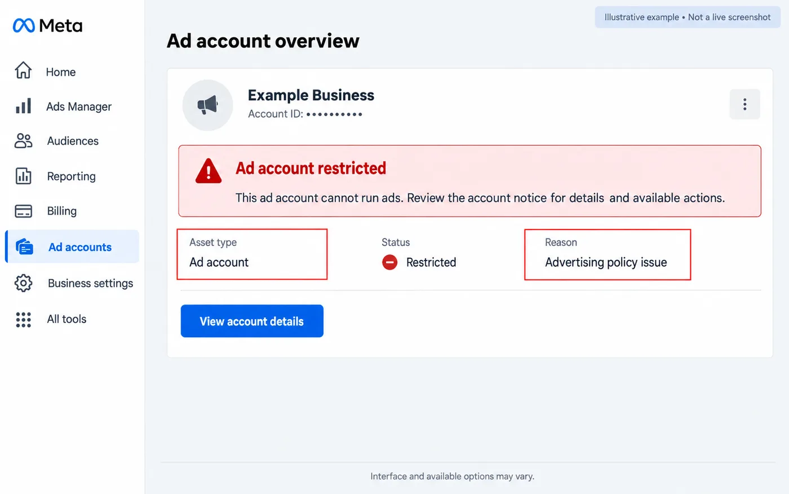Viewport: 789px width, 494px height.
Task: Click View account details button
Action: point(252,321)
